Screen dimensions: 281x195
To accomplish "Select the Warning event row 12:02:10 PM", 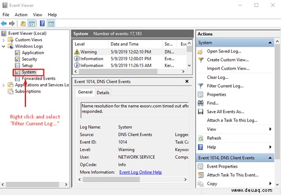I will pos(130,52).
